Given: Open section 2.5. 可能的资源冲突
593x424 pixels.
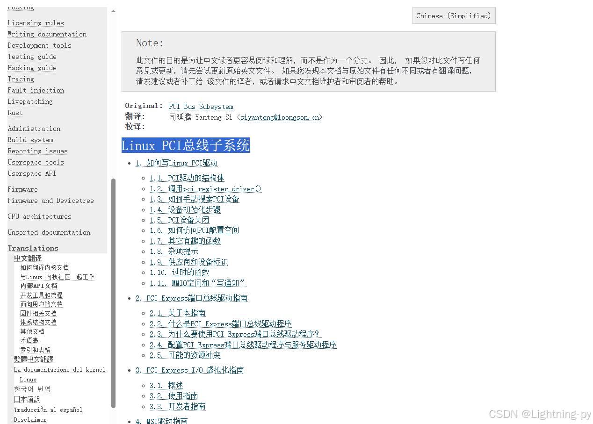Looking at the screenshot, I should point(185,355).
